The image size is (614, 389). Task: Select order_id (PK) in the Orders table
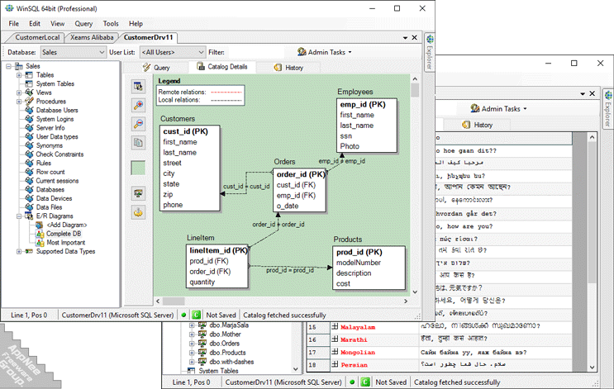[301, 174]
